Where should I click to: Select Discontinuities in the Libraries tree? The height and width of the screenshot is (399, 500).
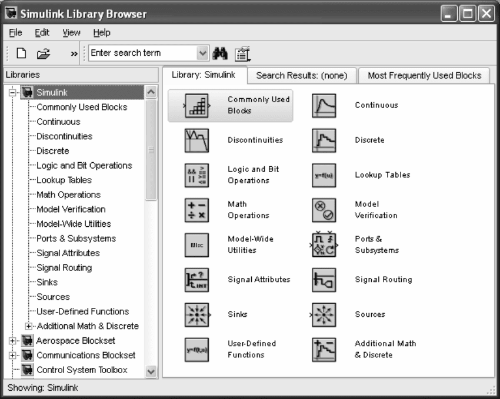click(x=65, y=136)
